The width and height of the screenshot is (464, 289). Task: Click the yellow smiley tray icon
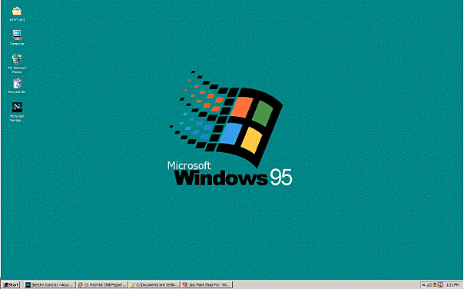coord(435,285)
